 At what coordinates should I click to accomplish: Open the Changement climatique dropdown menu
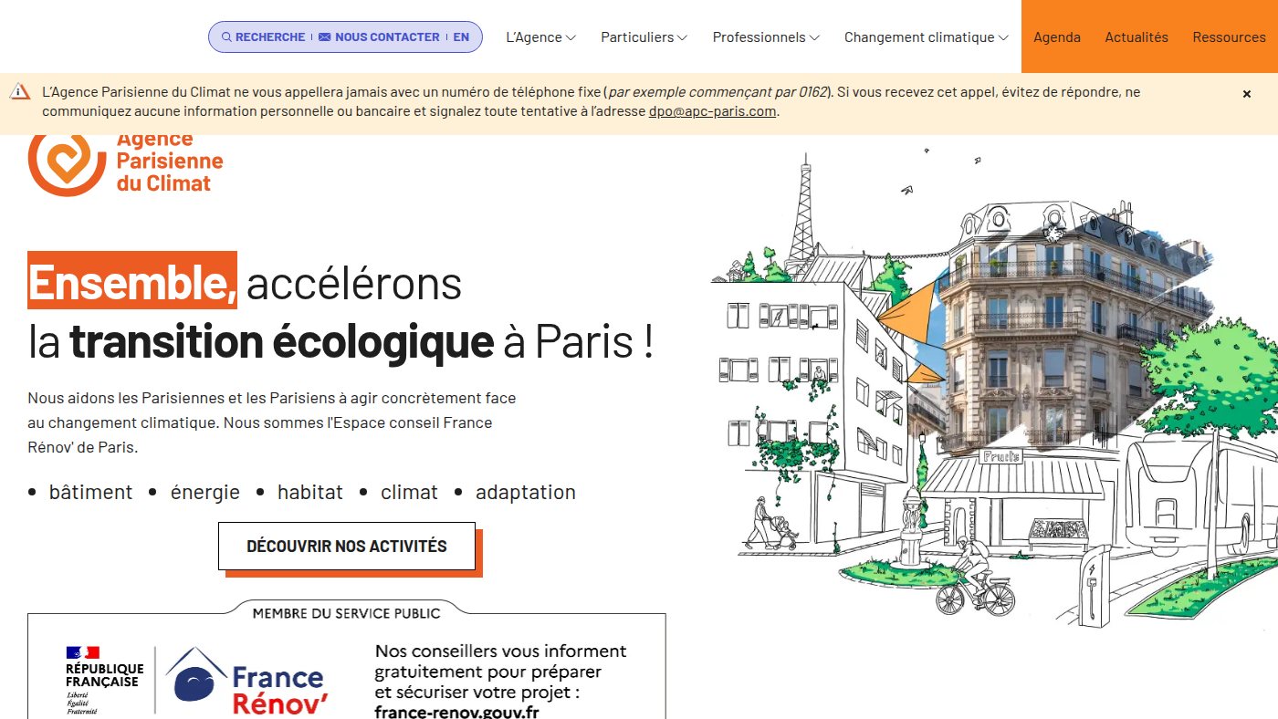pos(927,37)
